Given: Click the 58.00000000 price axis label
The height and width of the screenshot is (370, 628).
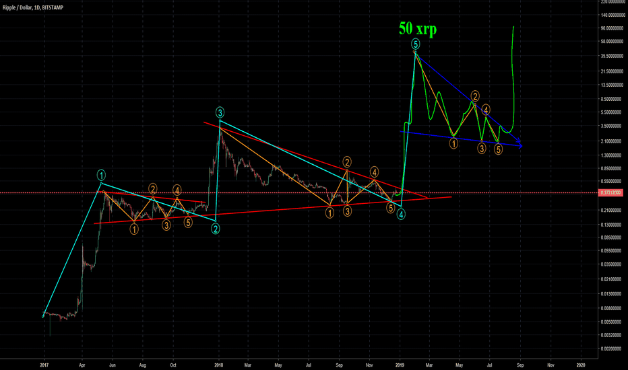Looking at the screenshot, I should click(613, 41).
